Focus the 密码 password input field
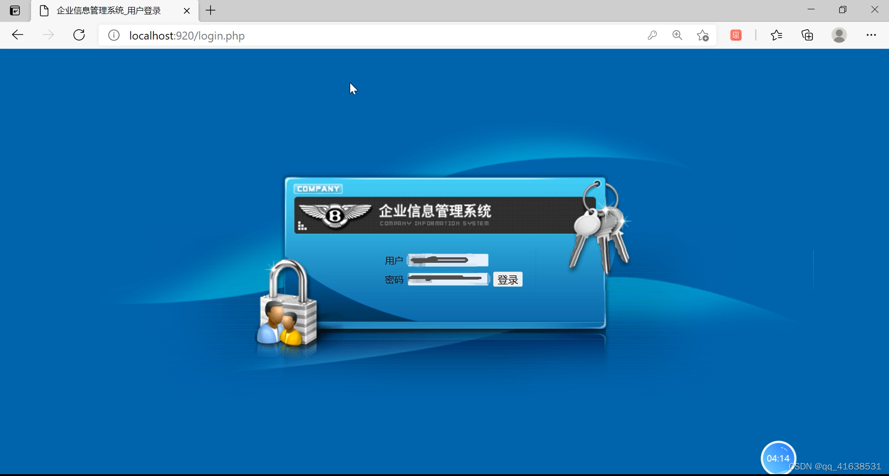889x476 pixels. 448,279
